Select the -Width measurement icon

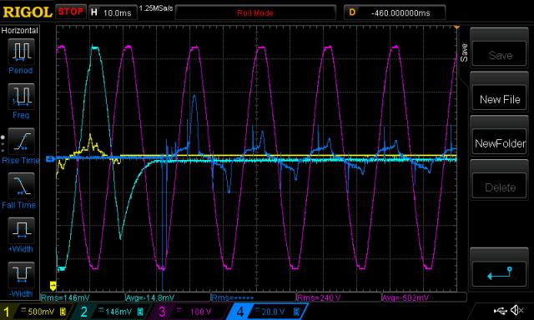click(x=21, y=275)
